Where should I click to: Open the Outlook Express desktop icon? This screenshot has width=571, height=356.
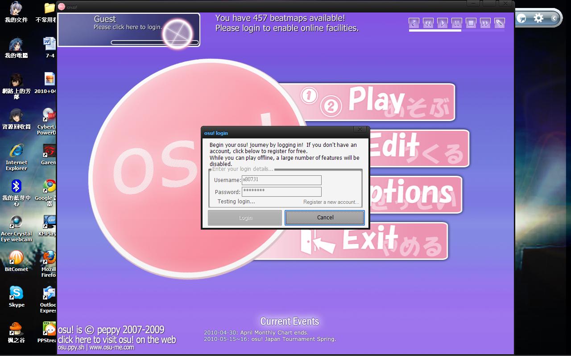tap(48, 299)
